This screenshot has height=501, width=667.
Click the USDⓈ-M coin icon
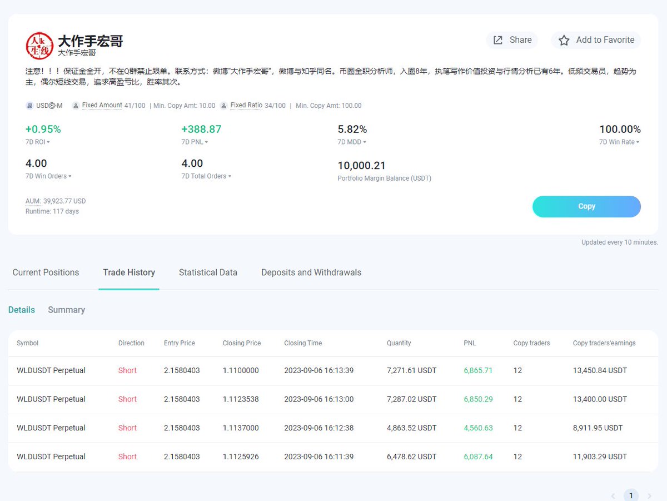[x=29, y=106]
